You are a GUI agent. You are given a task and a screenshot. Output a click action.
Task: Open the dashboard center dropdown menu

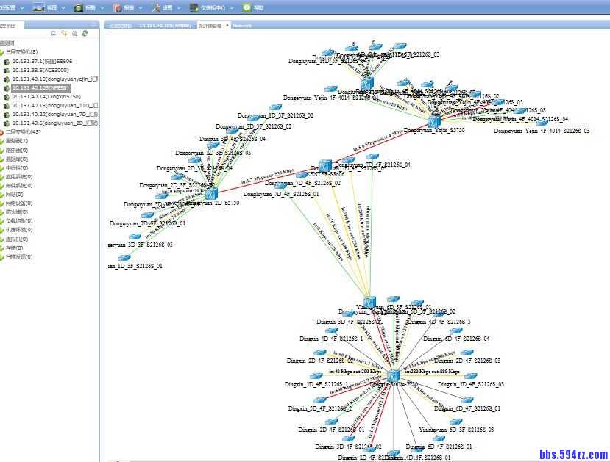[212, 8]
